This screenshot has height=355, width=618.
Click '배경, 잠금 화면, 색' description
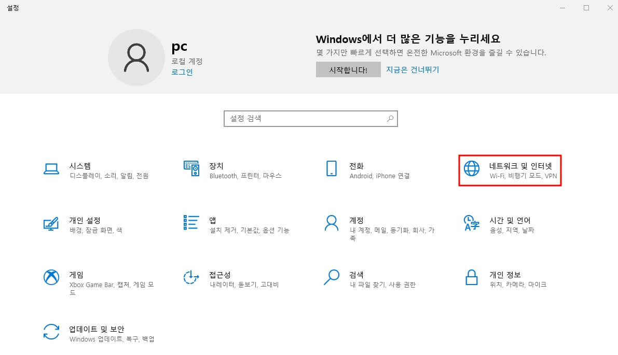coord(96,230)
